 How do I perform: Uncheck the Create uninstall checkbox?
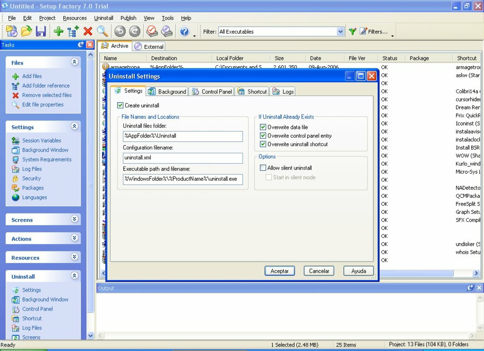coord(121,105)
